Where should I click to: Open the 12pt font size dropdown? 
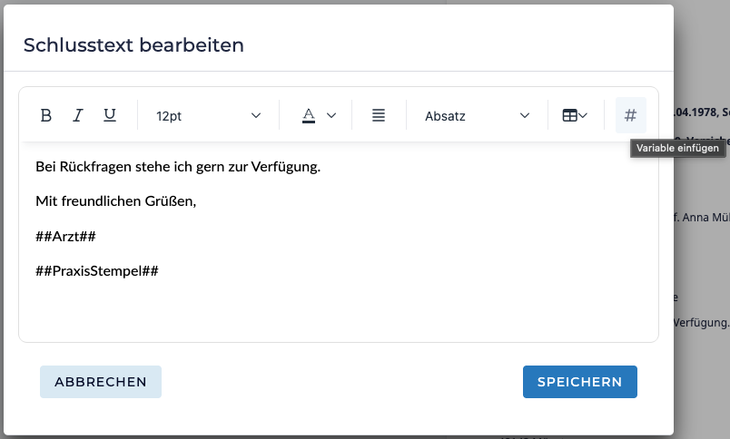pyautogui.click(x=208, y=116)
